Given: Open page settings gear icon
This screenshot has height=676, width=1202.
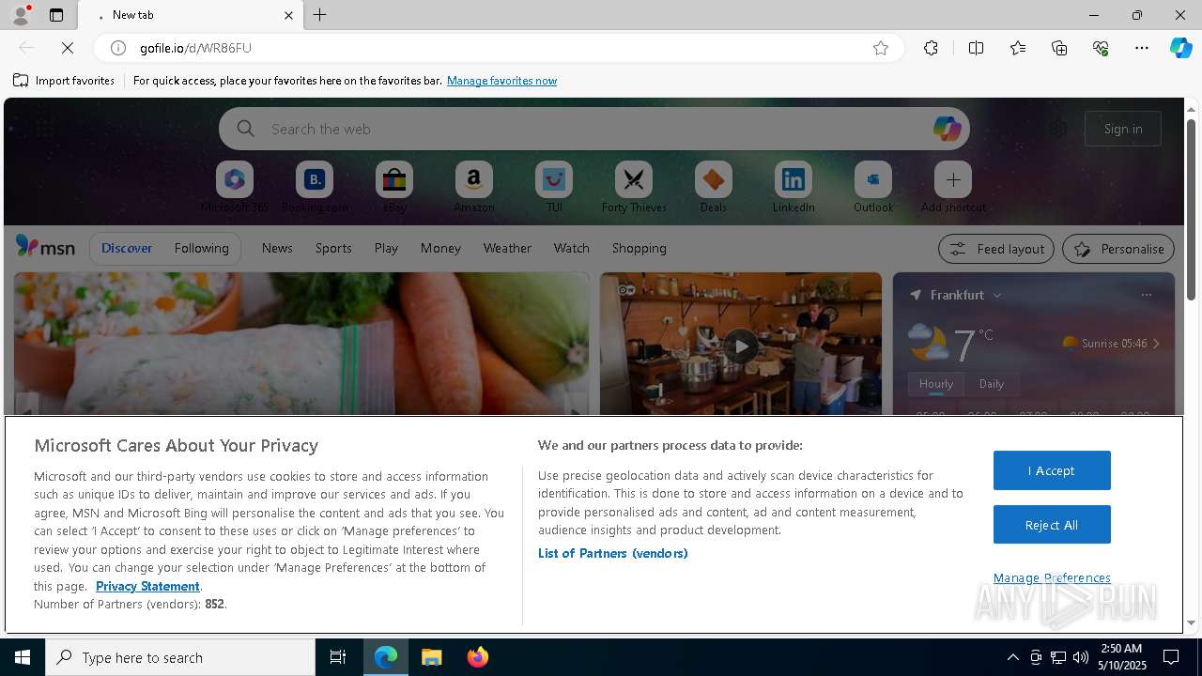Looking at the screenshot, I should [1058, 129].
